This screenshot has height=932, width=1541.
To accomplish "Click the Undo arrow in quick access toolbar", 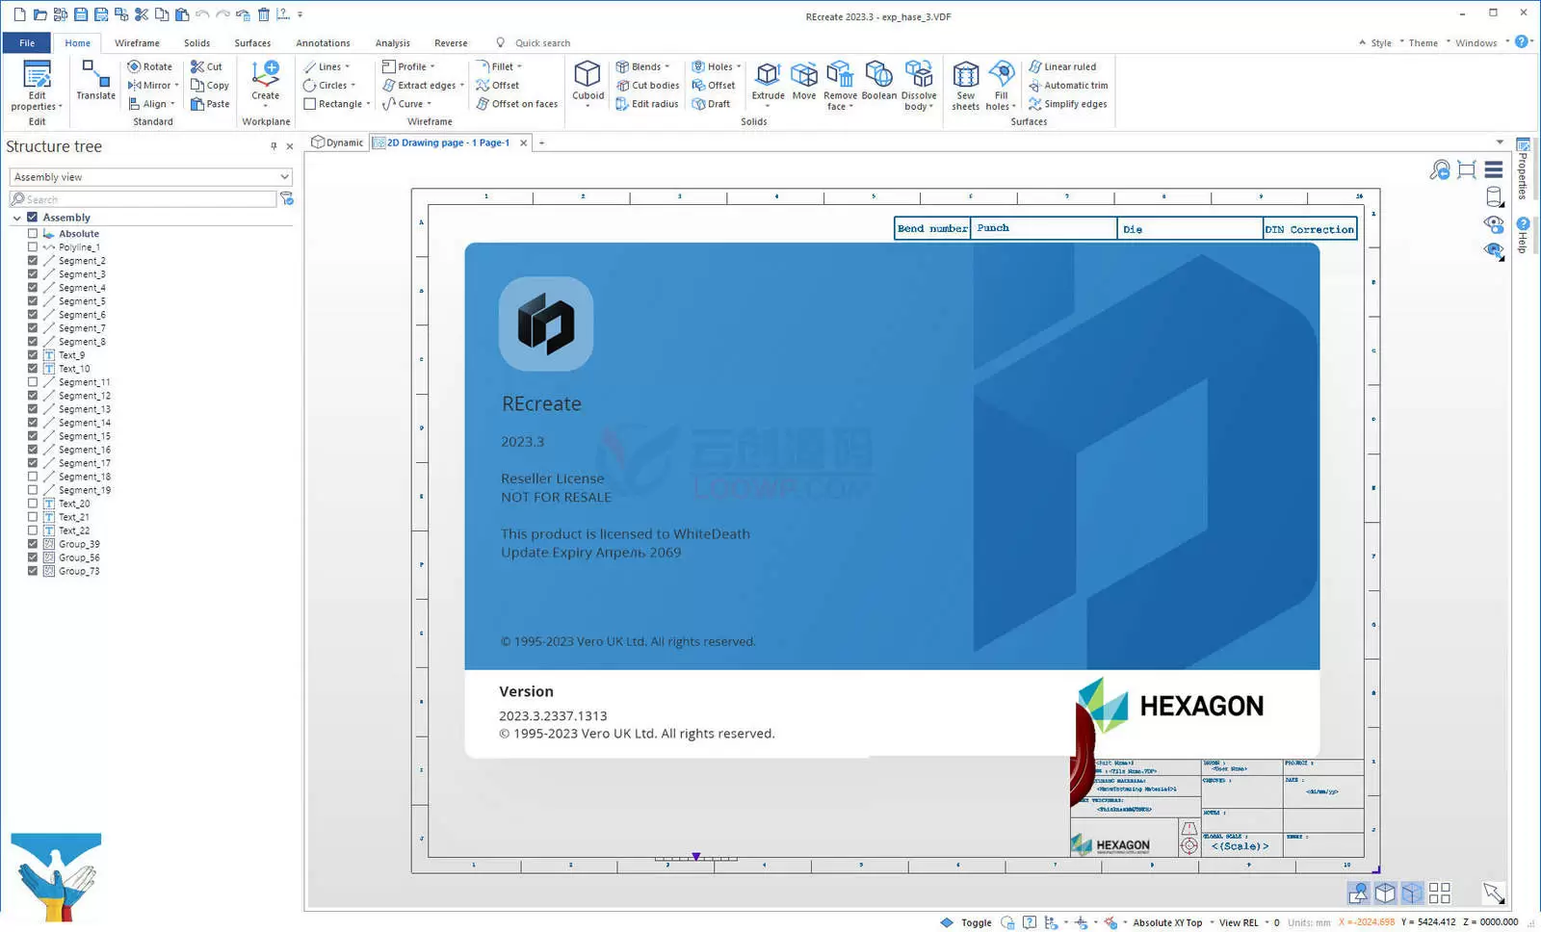I will (202, 14).
